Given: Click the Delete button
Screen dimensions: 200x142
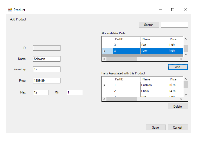Looking at the screenshot, I should [178, 107].
